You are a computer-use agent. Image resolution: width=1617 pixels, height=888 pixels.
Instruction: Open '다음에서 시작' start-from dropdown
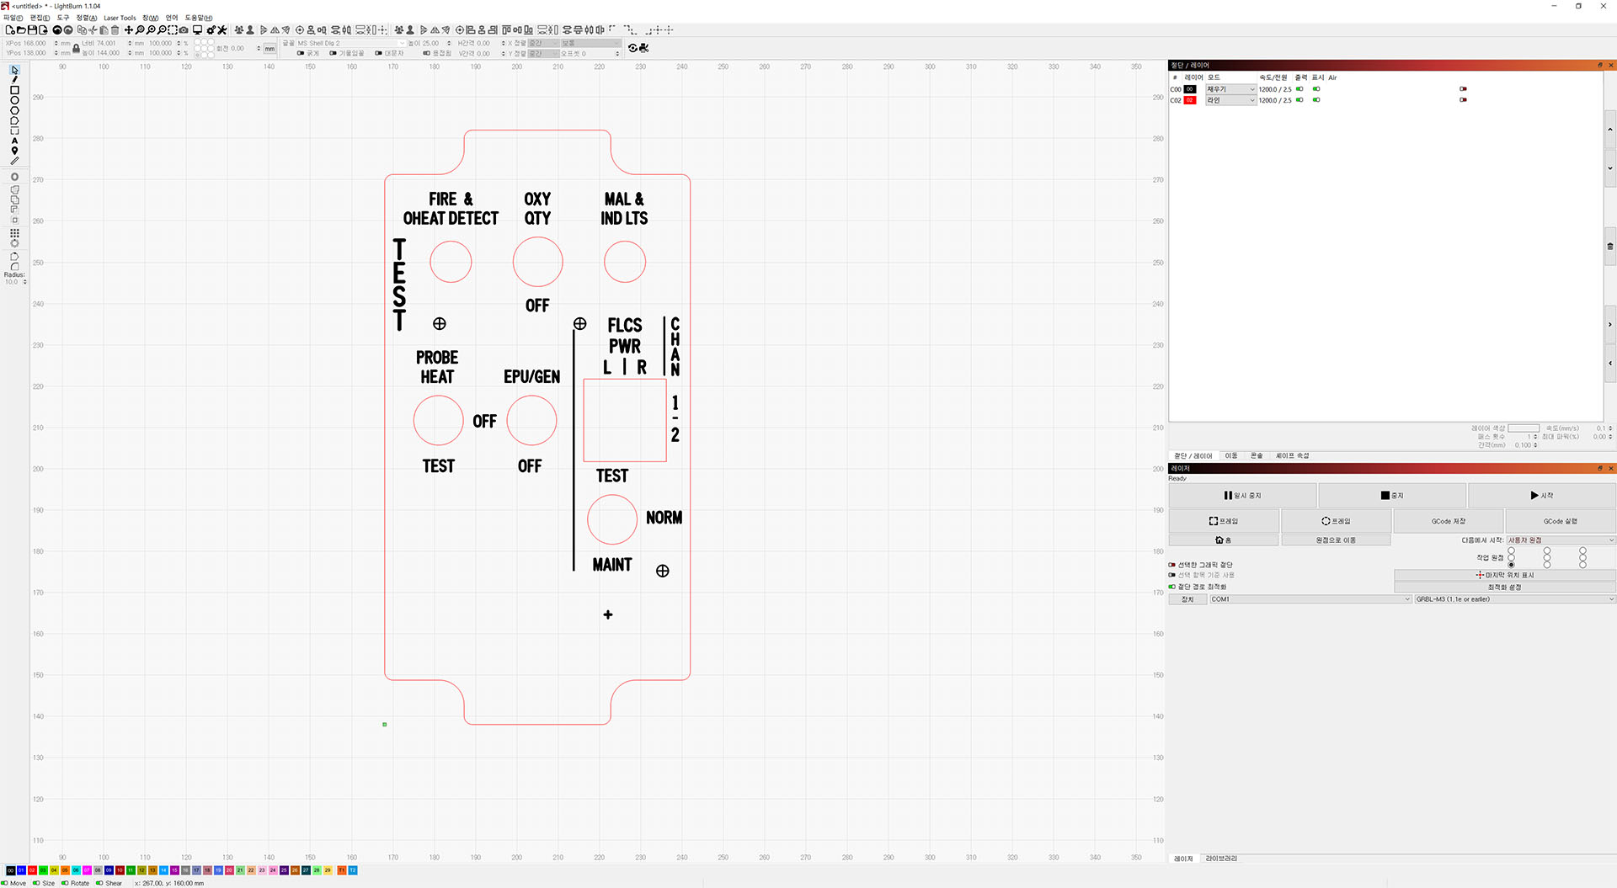tap(1561, 540)
